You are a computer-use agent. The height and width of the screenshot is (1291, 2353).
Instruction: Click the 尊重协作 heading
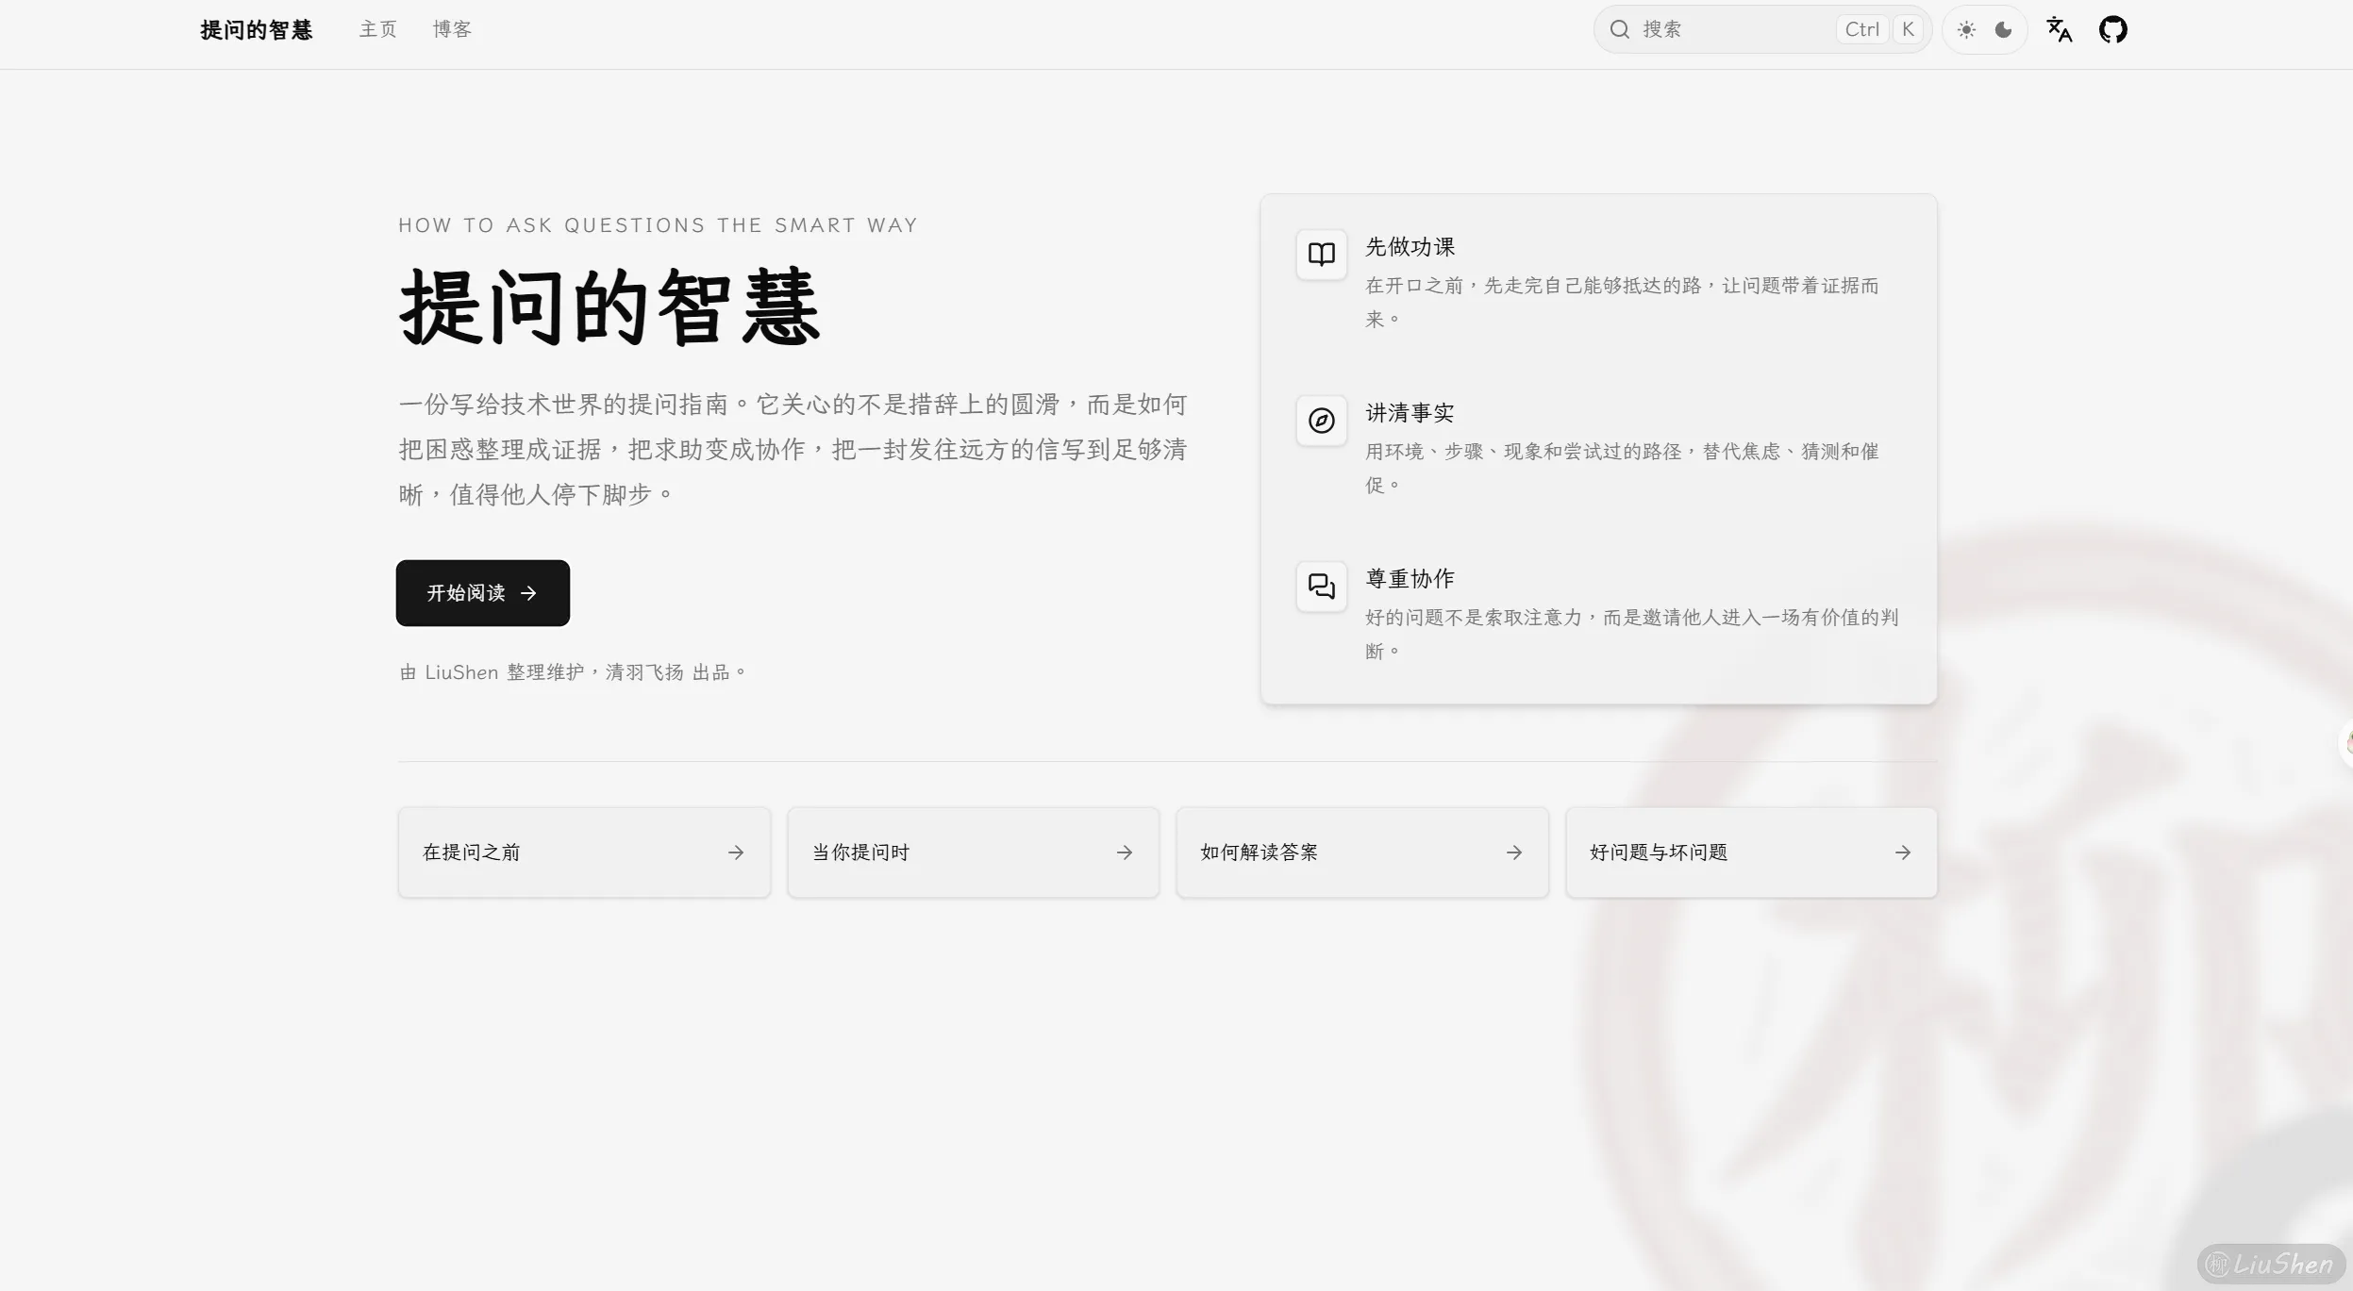tap(1410, 579)
